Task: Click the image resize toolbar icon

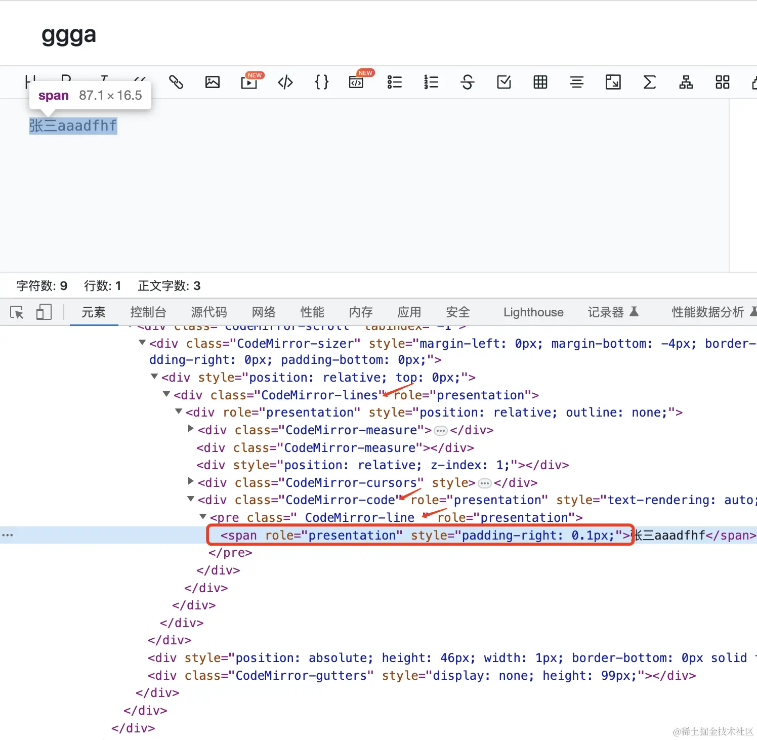Action: [x=613, y=82]
